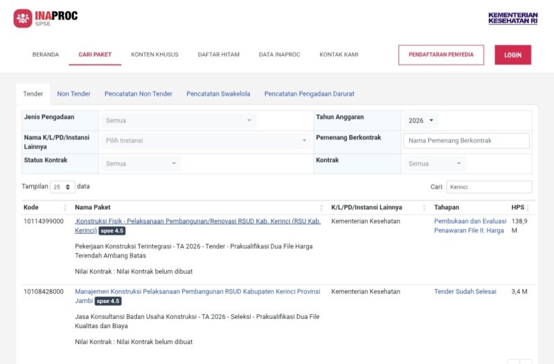Viewport: 554px width, 364px height.
Task: Select package code 10108428000
Action: 44,291
